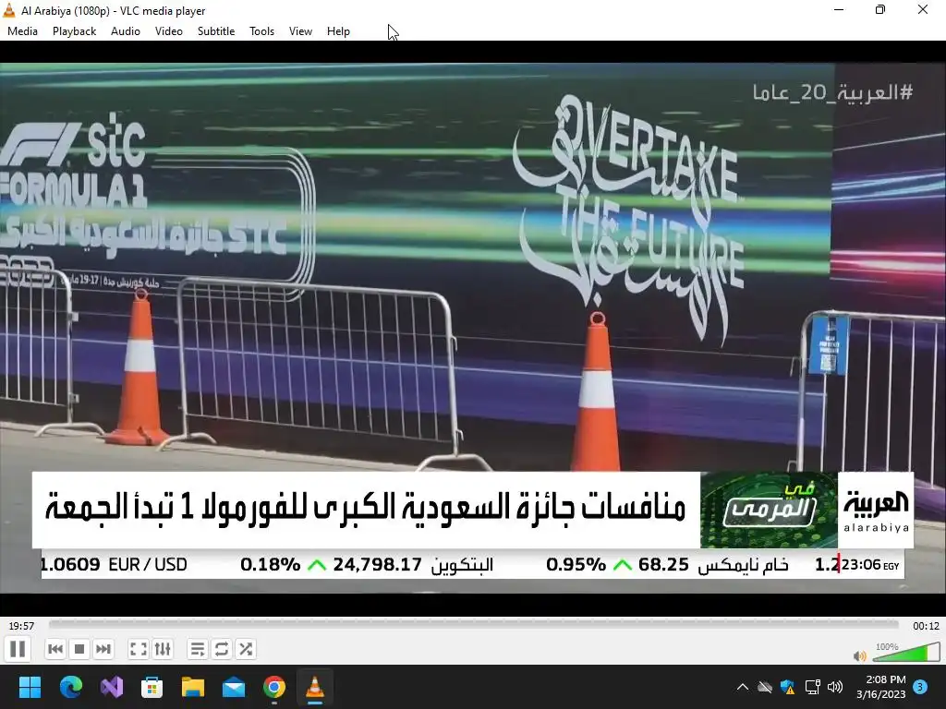Launch Microsoft Edge from taskbar

point(70,687)
